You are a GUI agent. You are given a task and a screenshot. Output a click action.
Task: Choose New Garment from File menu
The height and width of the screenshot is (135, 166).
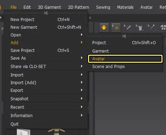[x=46, y=27]
